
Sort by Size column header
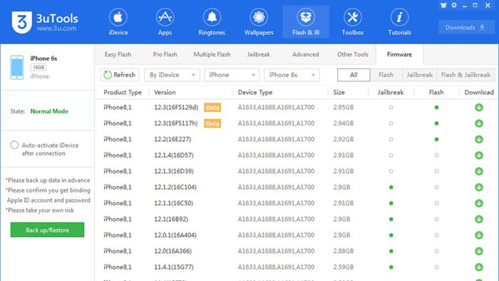(x=339, y=92)
